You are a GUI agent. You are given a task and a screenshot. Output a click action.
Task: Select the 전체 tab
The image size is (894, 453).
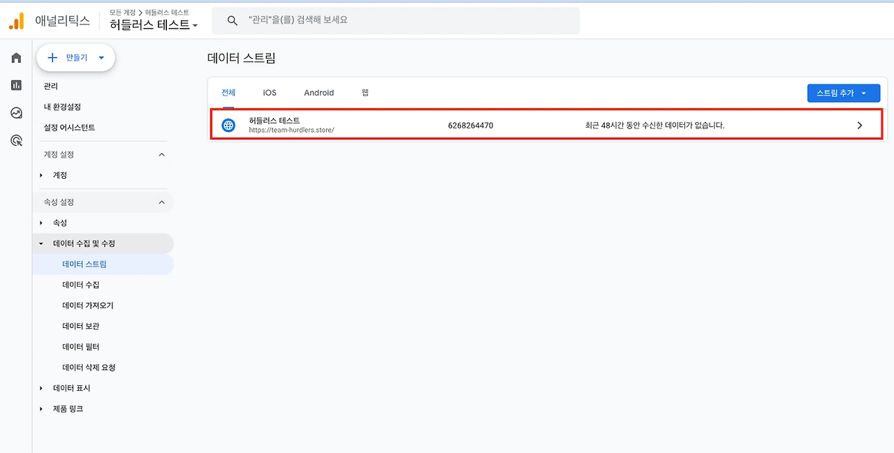pos(228,93)
